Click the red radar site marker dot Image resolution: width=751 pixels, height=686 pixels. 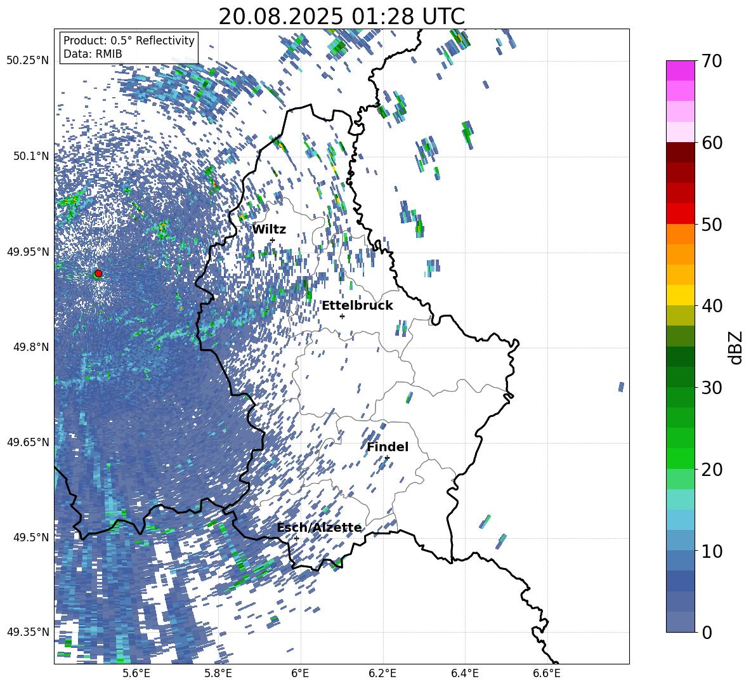click(98, 273)
